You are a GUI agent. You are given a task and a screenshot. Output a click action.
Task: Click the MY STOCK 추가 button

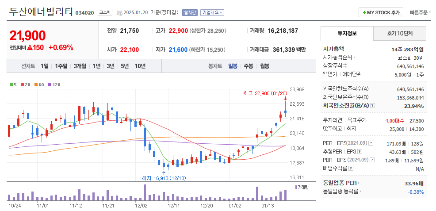381,12
